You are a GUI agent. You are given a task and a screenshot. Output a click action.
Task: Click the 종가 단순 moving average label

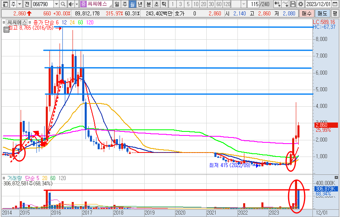tap(44, 22)
